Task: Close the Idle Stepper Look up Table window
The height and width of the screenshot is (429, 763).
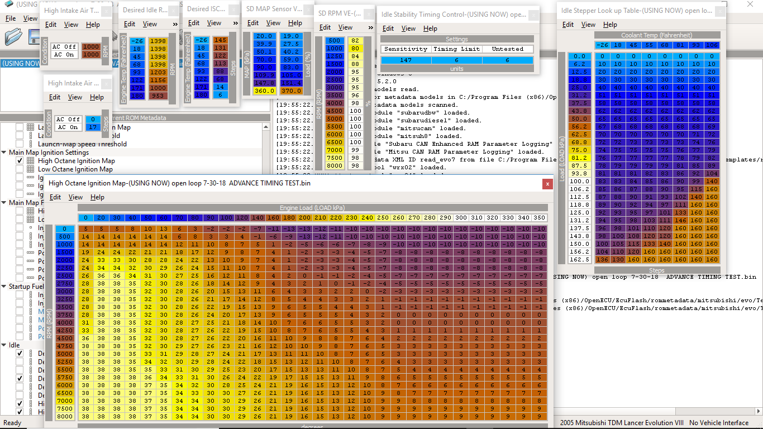Action: coord(720,11)
